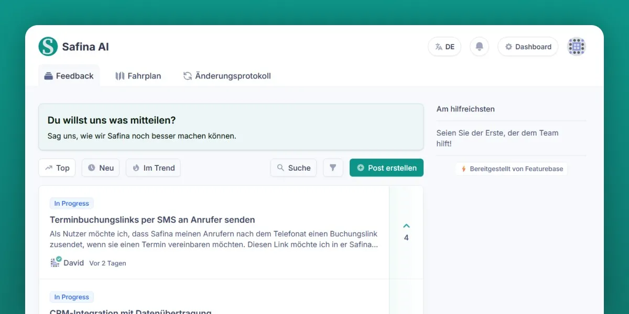Toggle the Top sorting option
The image size is (629, 314).
[57, 167]
